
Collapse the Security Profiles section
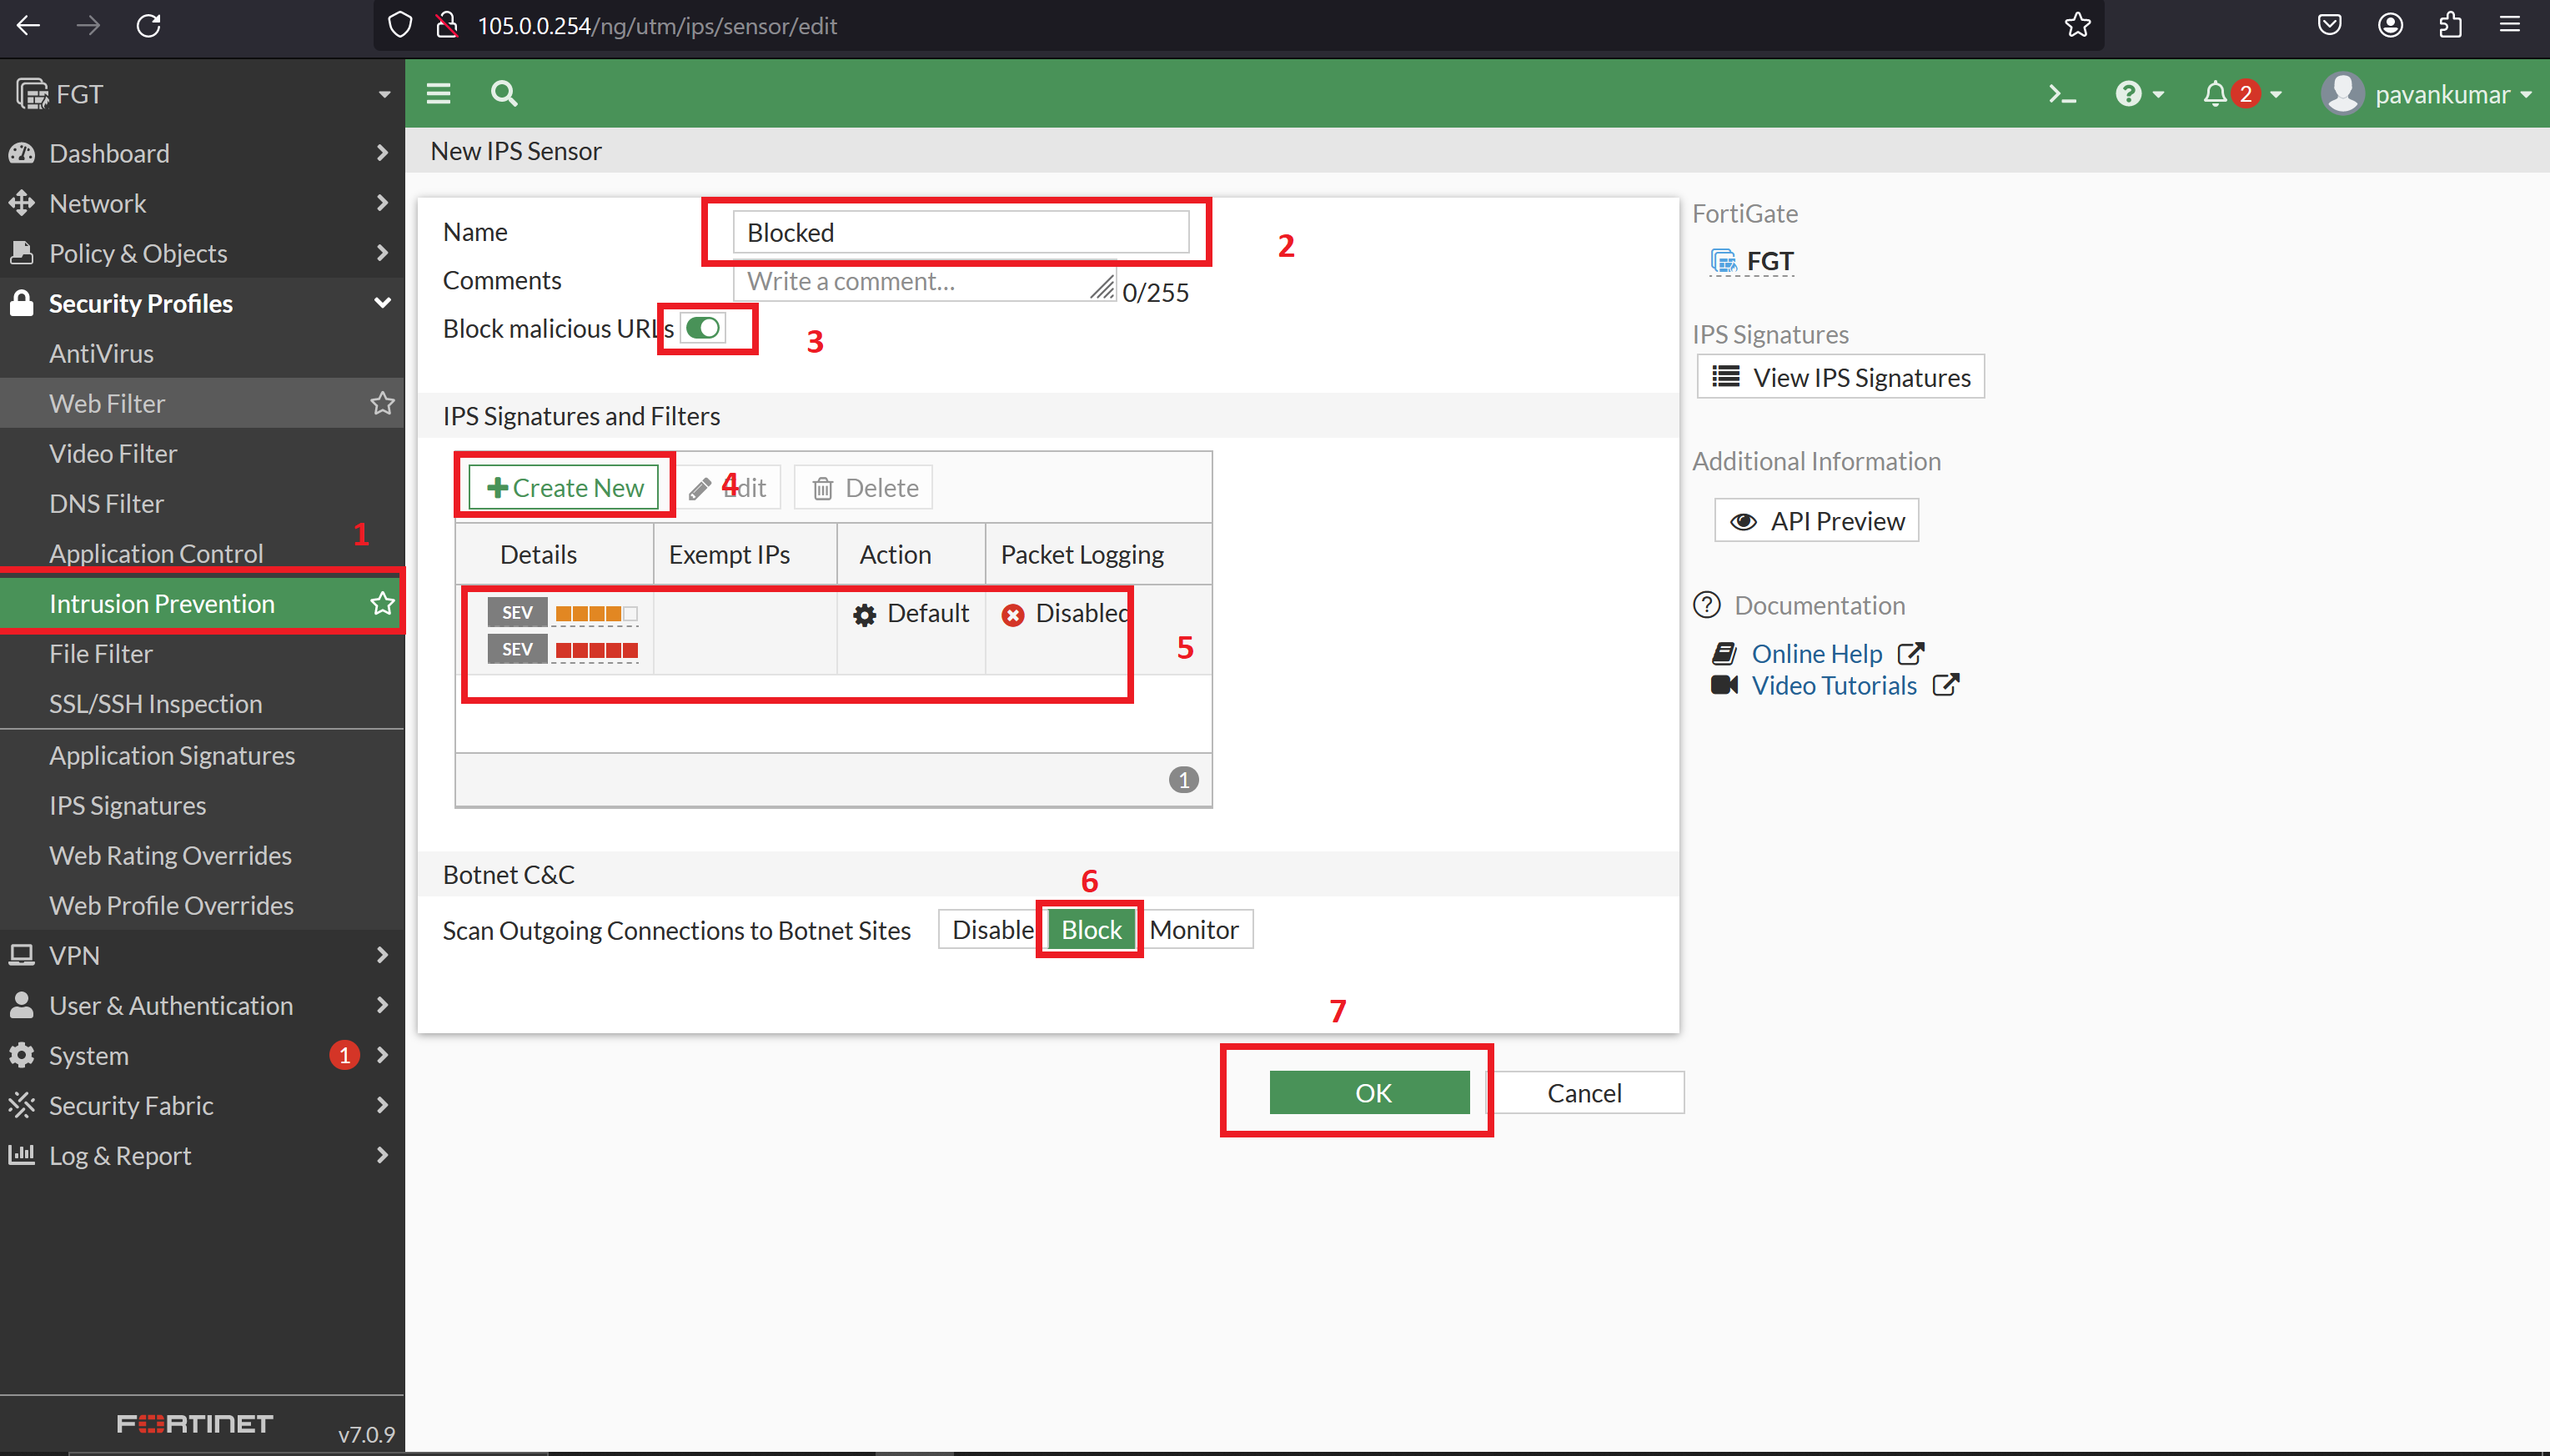[x=140, y=303]
